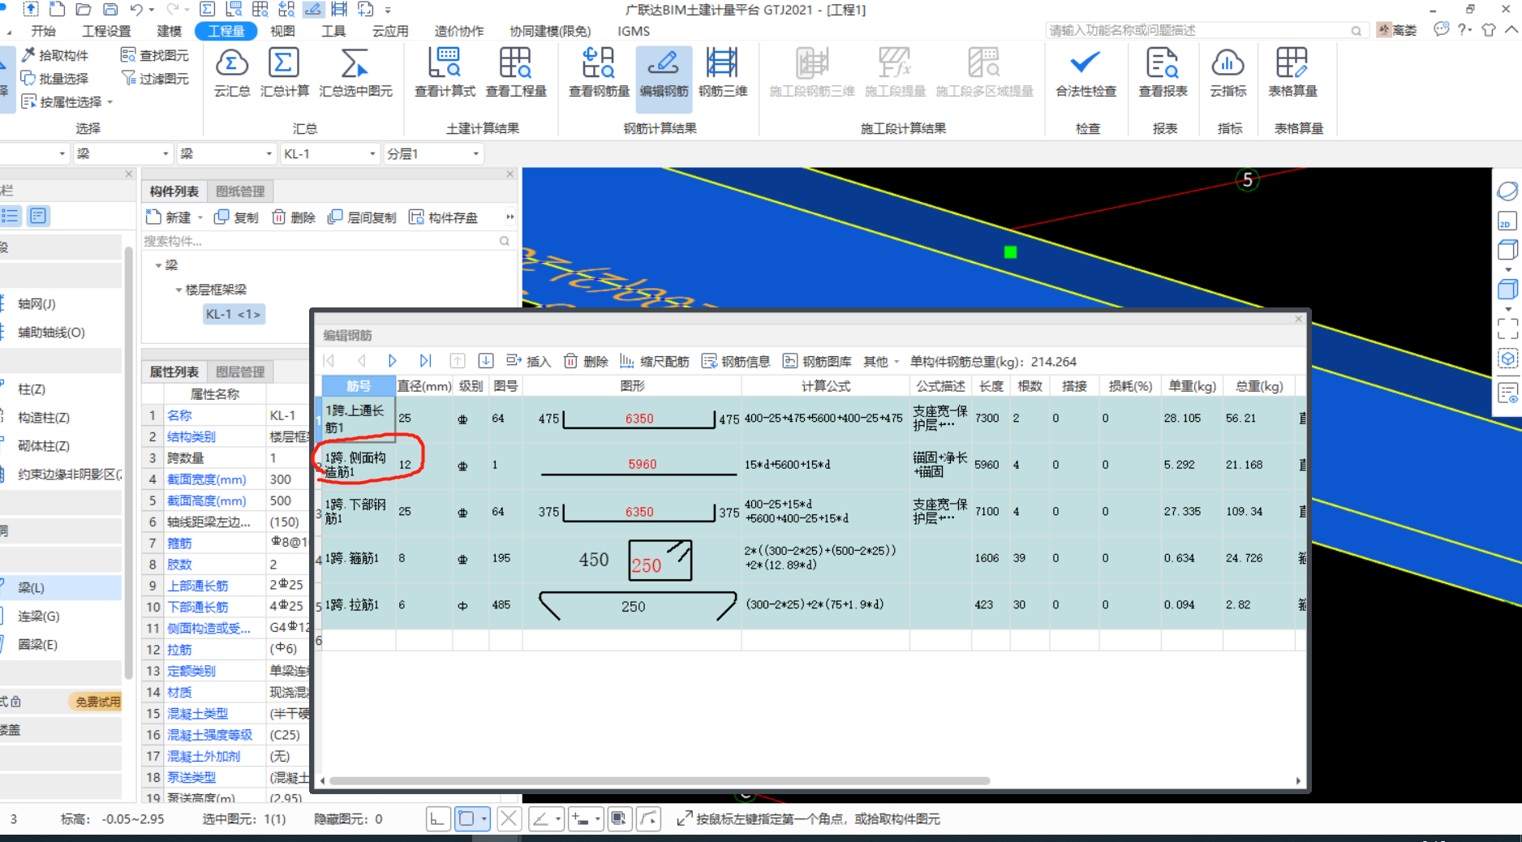
Task: Open 表格算量 table quantity tool
Action: [1292, 73]
